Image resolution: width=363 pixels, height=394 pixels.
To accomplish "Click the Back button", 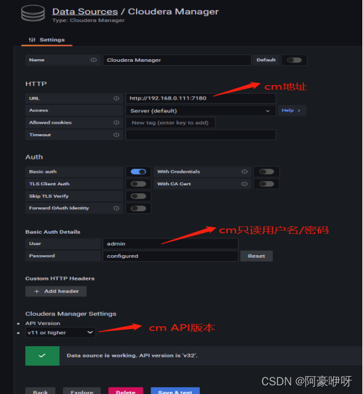I will click(40, 391).
